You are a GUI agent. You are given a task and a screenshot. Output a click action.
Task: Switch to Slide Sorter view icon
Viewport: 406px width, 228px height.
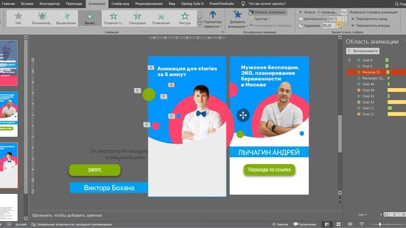pyautogui.click(x=338, y=224)
